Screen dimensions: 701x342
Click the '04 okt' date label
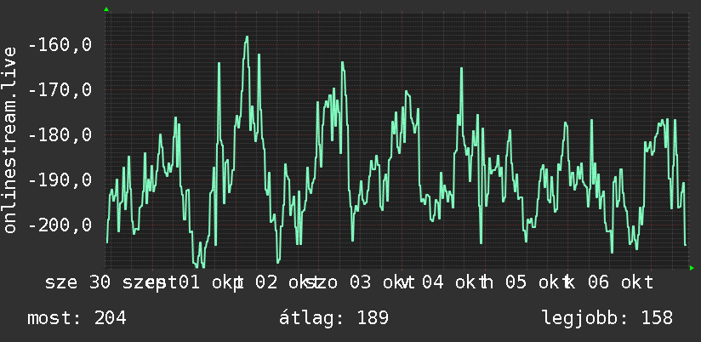(x=453, y=283)
